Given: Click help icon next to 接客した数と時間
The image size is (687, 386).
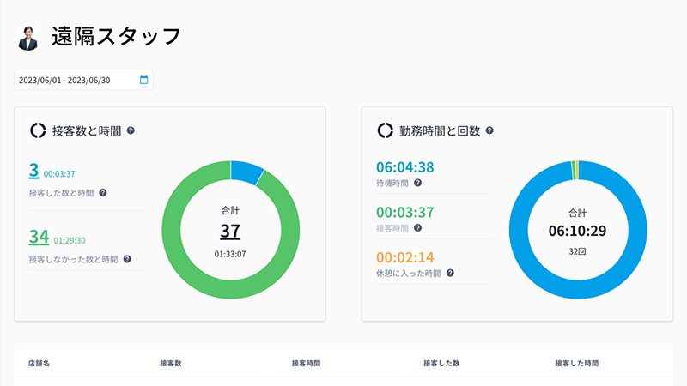Looking at the screenshot, I should tap(103, 192).
